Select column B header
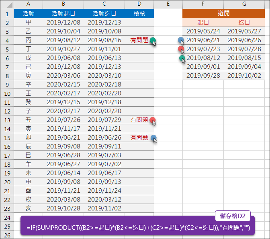Viewport: 270px width, 239px height. (x=63, y=4)
